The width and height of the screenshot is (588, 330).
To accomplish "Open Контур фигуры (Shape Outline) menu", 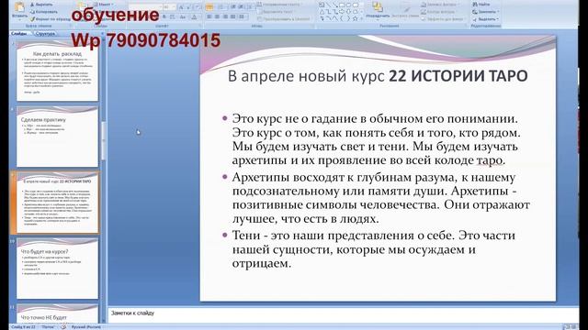I will pos(439,12).
